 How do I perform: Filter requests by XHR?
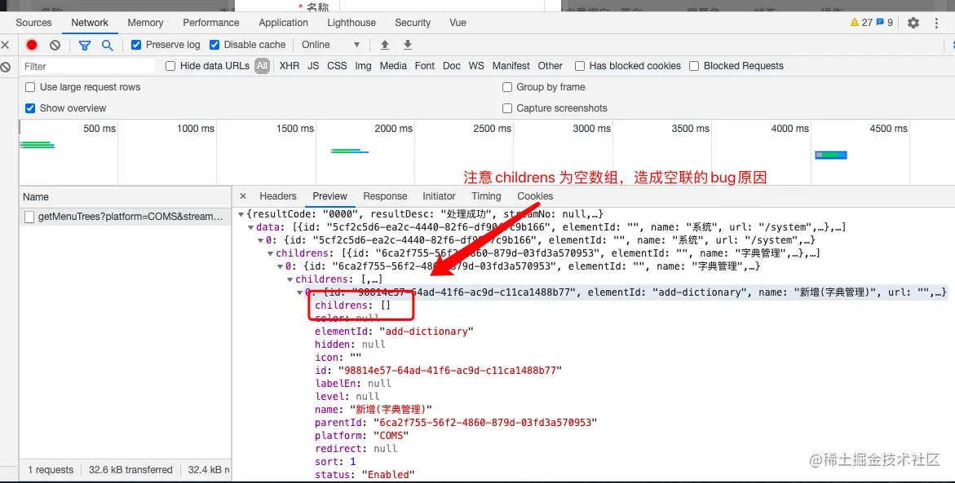290,66
